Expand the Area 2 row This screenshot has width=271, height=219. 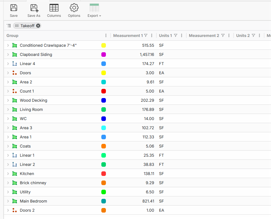(8, 82)
